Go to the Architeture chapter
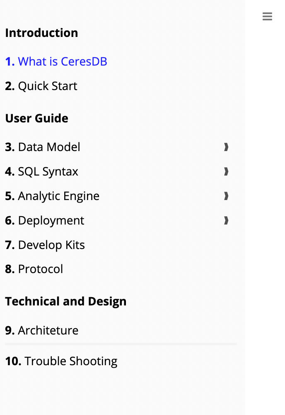 (42, 330)
